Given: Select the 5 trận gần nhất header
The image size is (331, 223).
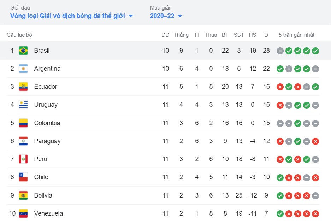Looking at the screenshot, I should 296,35.
